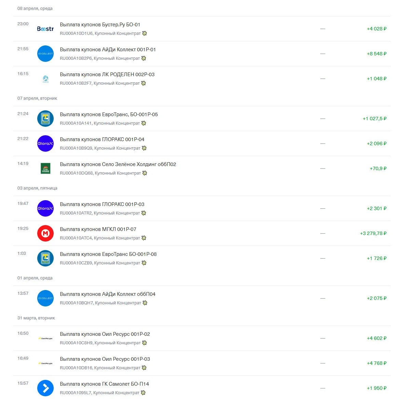Click strategy badge icon after RU000A10B2F7

click(144, 83)
